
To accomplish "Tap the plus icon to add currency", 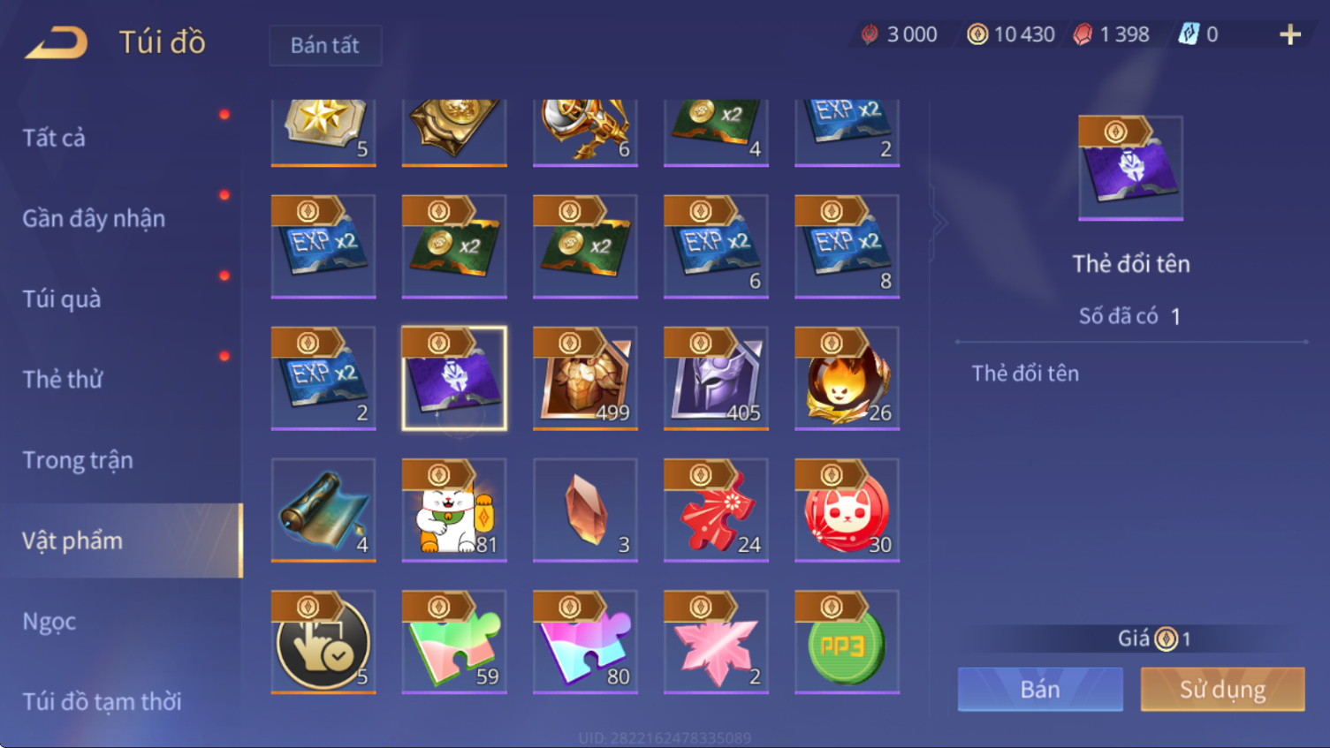I will pyautogui.click(x=1289, y=34).
